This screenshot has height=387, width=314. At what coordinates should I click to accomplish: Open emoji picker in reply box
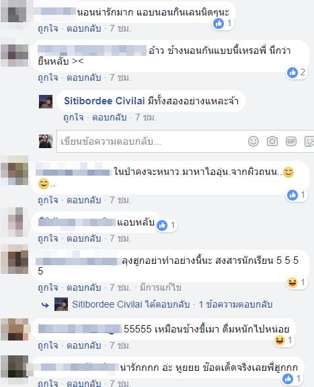pos(253,141)
